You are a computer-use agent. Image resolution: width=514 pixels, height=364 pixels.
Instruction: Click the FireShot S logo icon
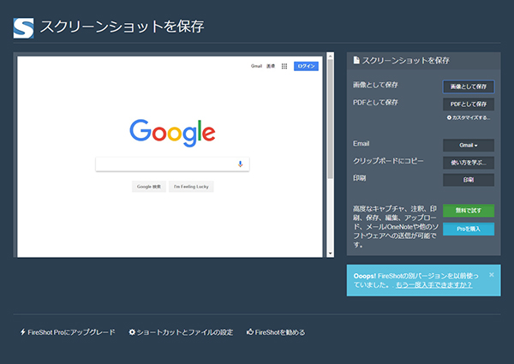coord(23,28)
